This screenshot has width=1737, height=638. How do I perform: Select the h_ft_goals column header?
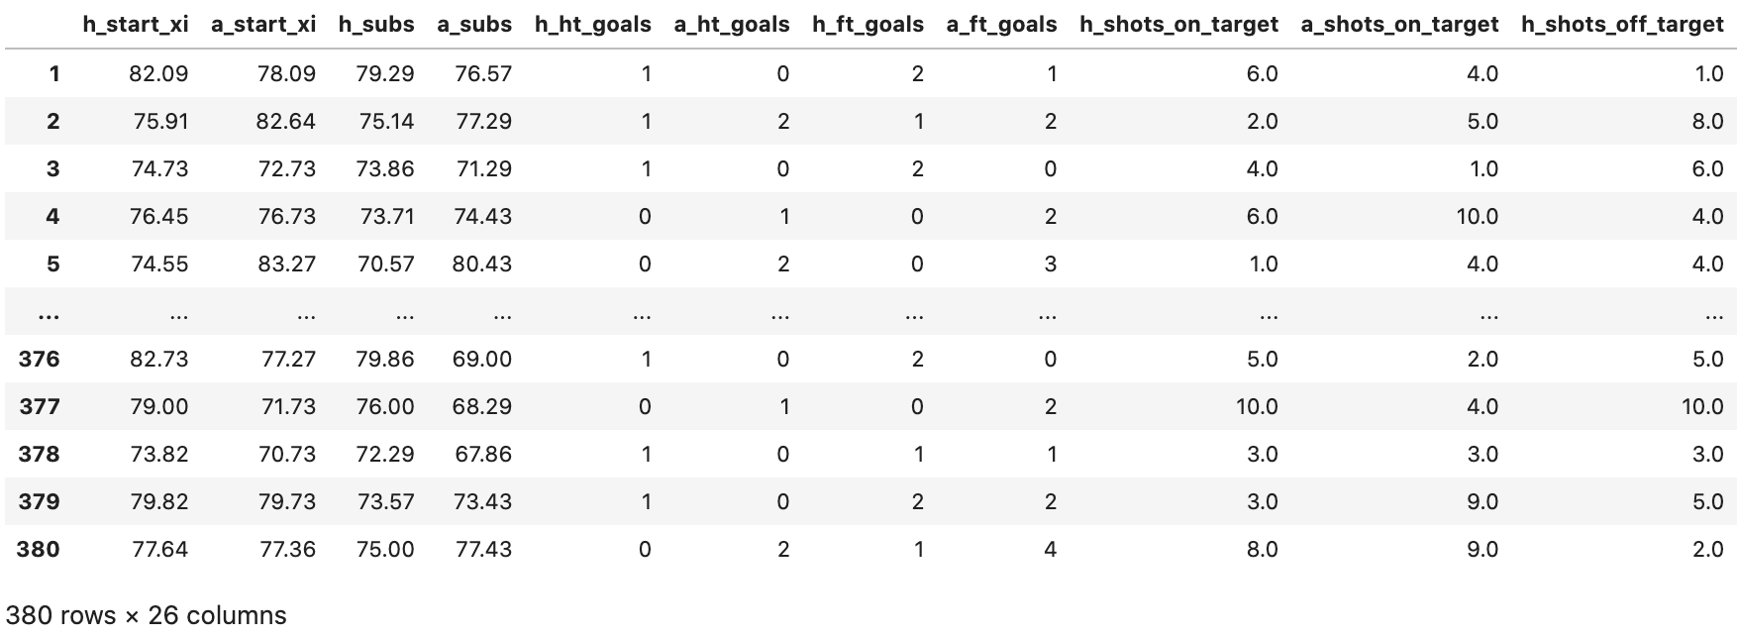point(868,25)
